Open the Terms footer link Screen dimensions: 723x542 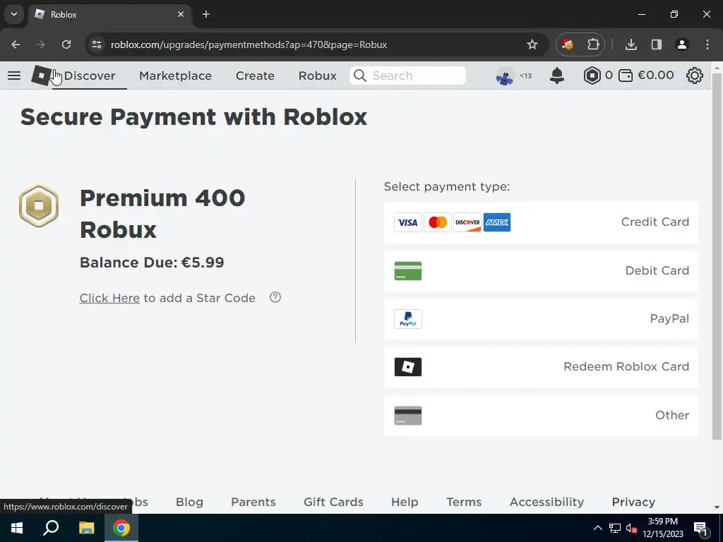(464, 502)
